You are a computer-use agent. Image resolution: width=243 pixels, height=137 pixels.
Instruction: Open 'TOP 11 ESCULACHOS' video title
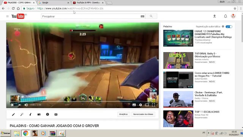(x=207, y=112)
